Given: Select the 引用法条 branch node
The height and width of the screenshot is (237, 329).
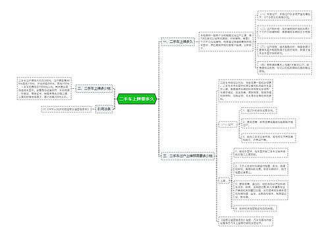Looking at the screenshot, I should click(104, 109).
